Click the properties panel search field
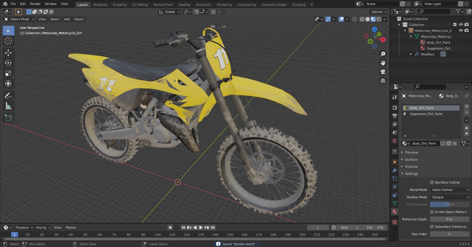The height and width of the screenshot is (247, 472). coord(430,87)
